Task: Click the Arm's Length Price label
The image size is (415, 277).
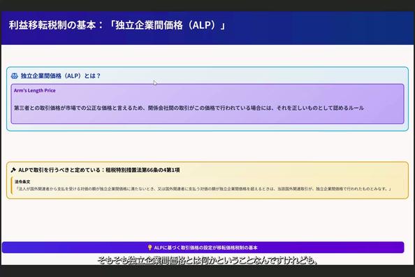Action: 35,90
